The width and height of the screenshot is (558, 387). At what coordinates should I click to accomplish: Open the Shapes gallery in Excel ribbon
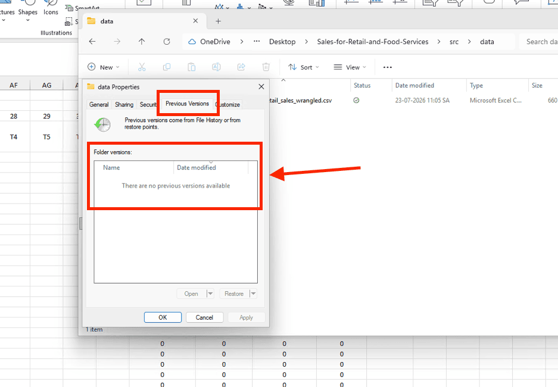click(28, 11)
